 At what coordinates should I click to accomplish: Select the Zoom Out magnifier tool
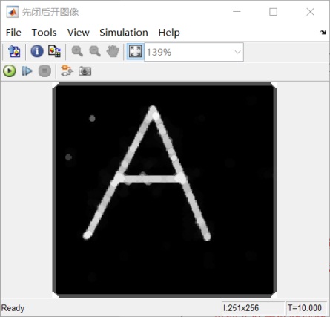click(95, 51)
